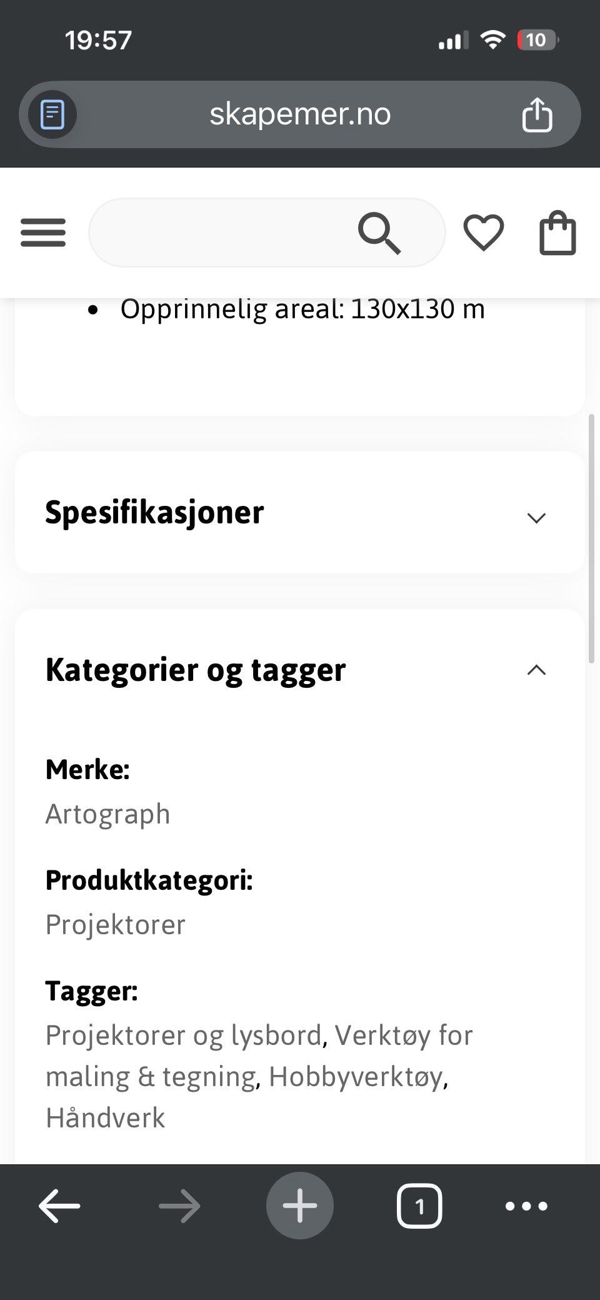Tap the search magnifier icon
Image resolution: width=600 pixels, height=1300 pixels.
[379, 233]
